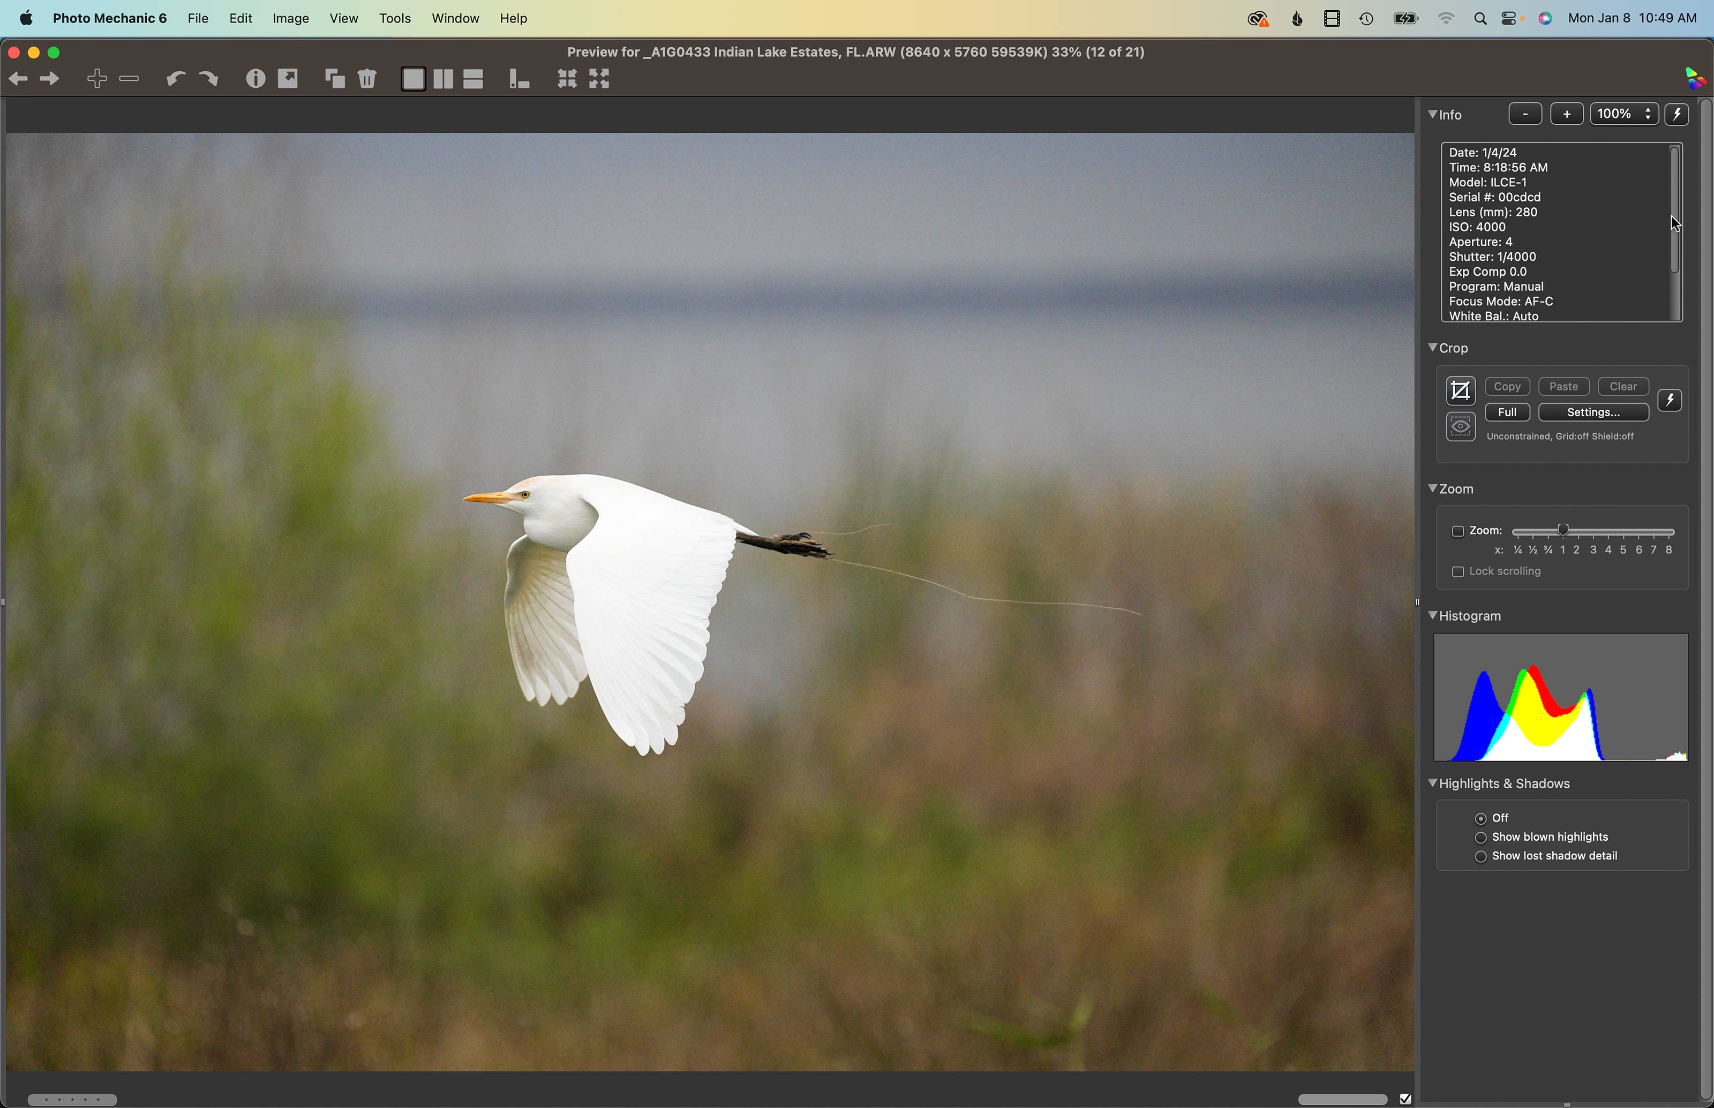Open the Help menu
The height and width of the screenshot is (1108, 1714).
pyautogui.click(x=514, y=19)
